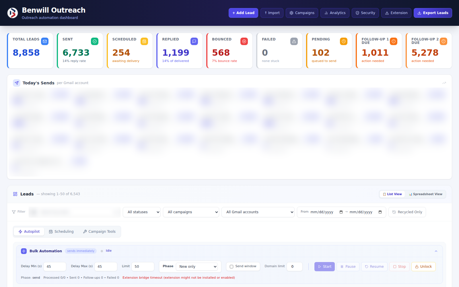Viewport: 459px width, 287px height.
Task: Click the Follow-up 2 Due alert icon
Action: click(444, 41)
